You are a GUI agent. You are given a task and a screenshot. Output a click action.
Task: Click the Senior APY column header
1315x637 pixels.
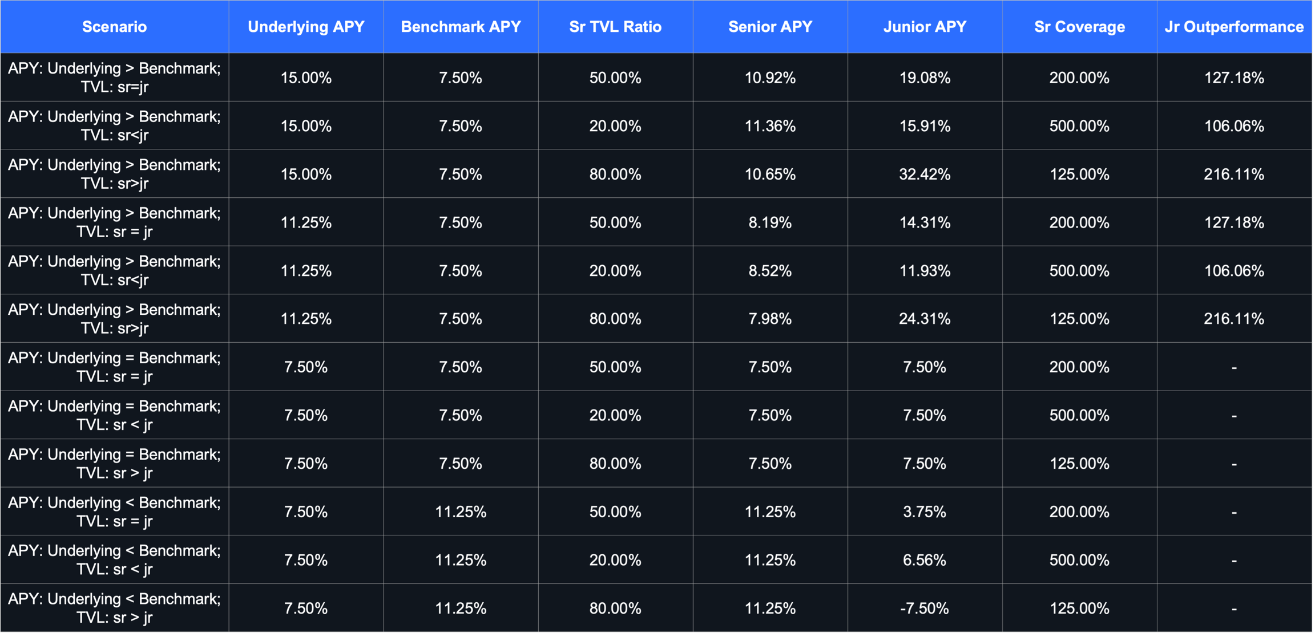770,27
